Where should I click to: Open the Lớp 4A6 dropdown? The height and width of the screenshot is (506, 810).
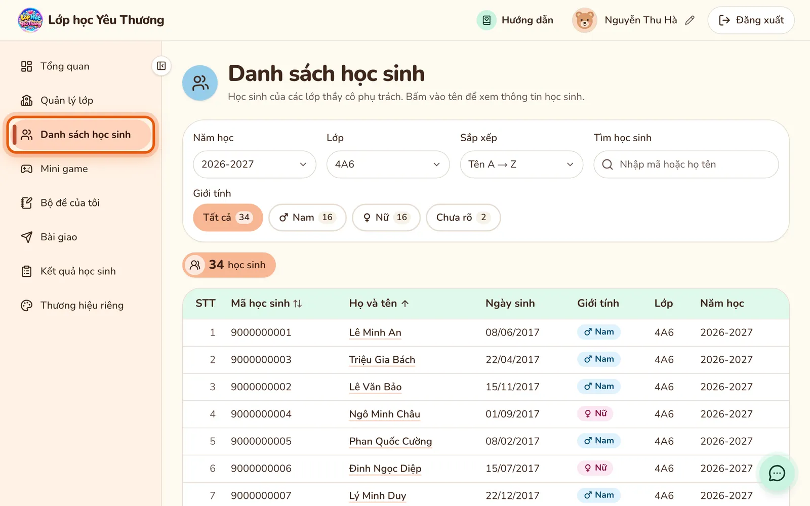[x=388, y=164]
